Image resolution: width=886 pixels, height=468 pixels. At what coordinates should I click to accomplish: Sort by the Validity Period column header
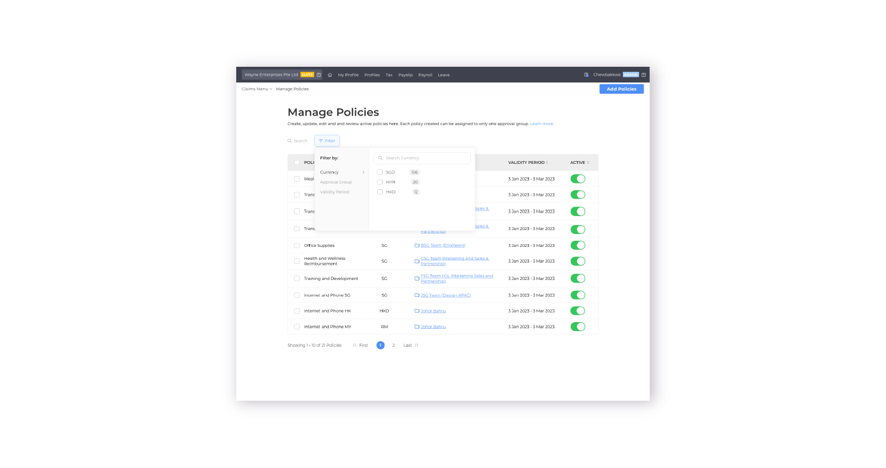tap(527, 163)
